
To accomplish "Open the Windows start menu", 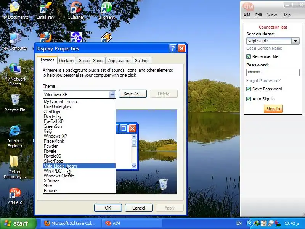I will click(18, 223).
